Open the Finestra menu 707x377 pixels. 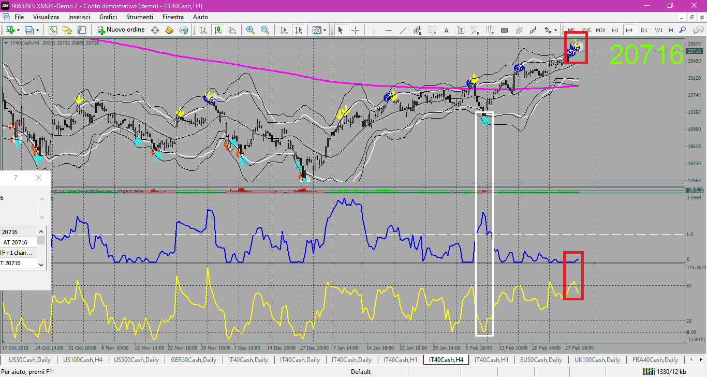(173, 17)
